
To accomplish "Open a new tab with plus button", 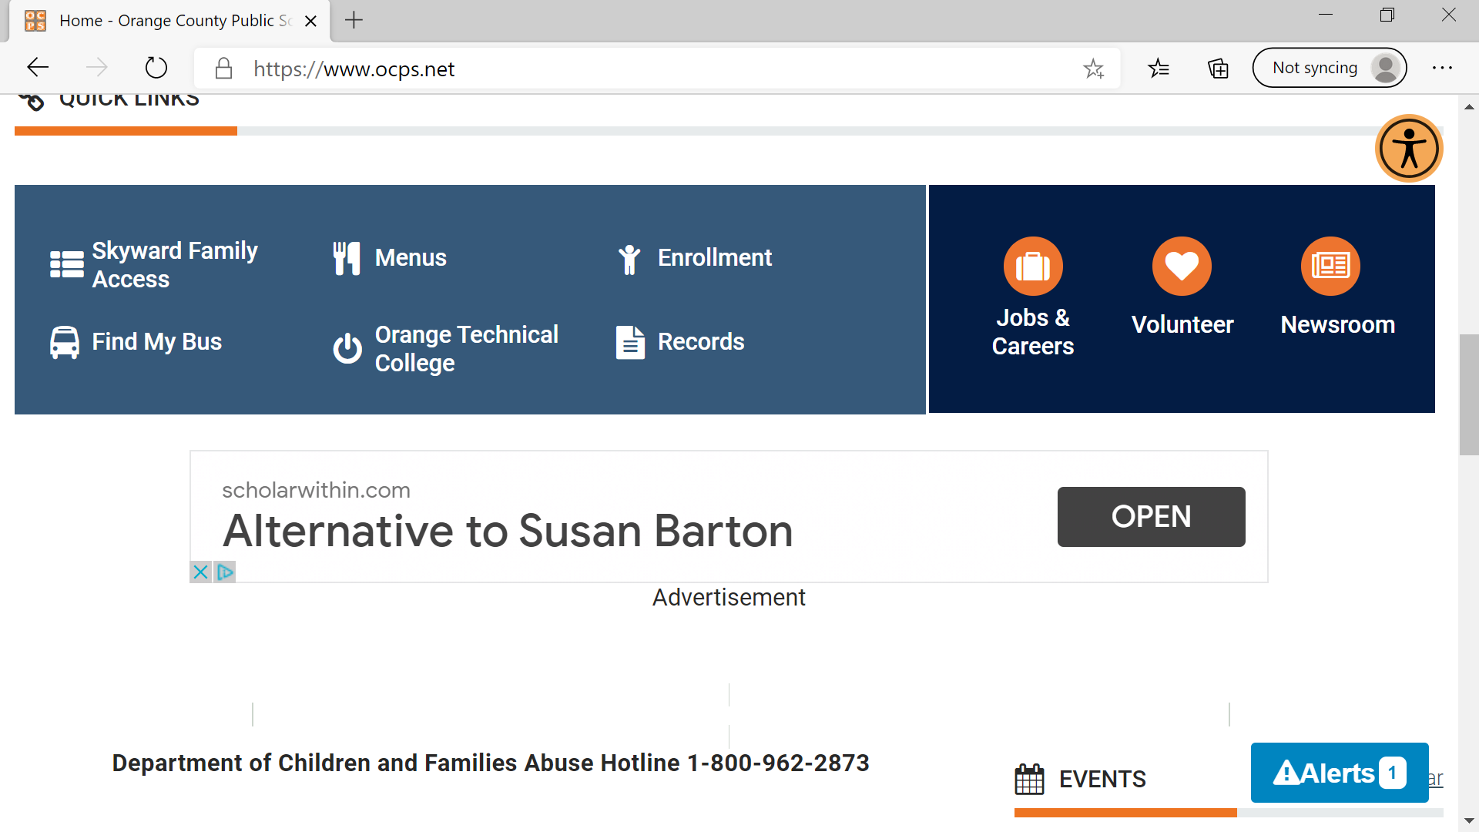I will [x=354, y=20].
